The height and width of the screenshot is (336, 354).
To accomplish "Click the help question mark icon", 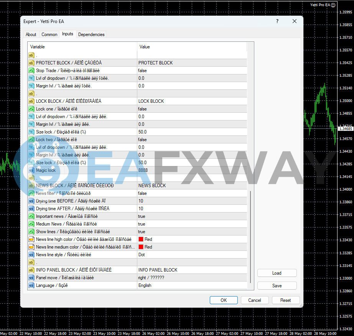I will point(277,21).
